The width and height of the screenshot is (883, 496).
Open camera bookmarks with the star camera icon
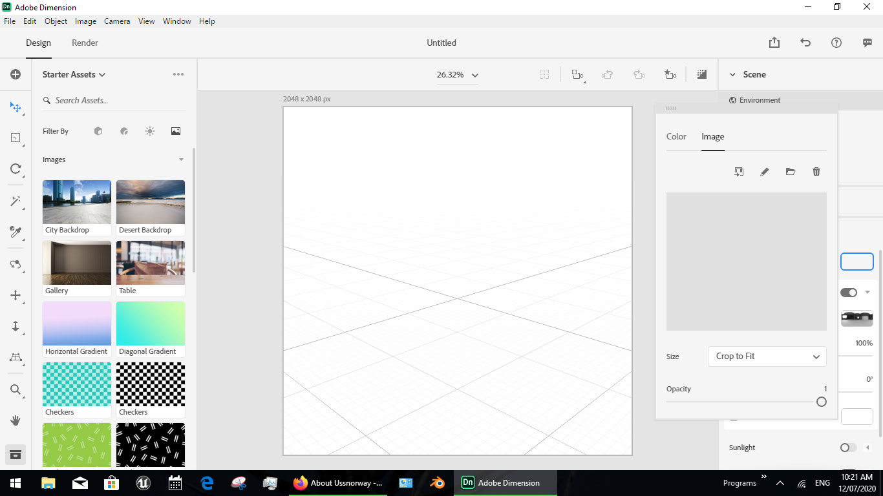tap(670, 74)
